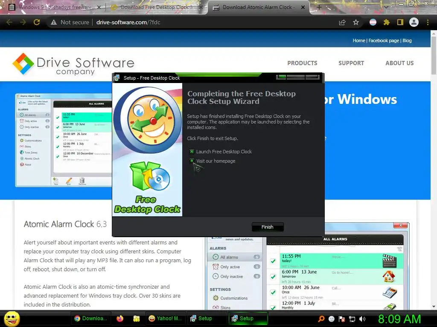Image resolution: width=437 pixels, height=327 pixels.
Task: Select the active Setup taskbar item
Action: (x=248, y=318)
